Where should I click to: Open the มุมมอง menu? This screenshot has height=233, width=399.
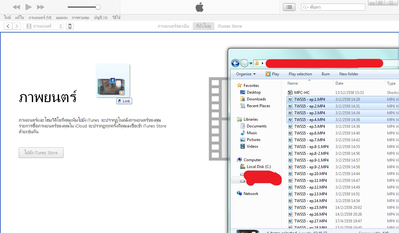point(62,18)
